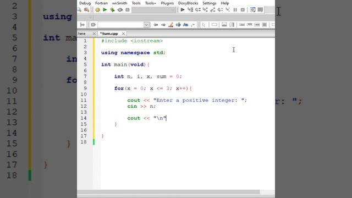Viewport: 352px width, 198px height.
Task: Open the Plugins menu
Action: [x=167, y=3]
